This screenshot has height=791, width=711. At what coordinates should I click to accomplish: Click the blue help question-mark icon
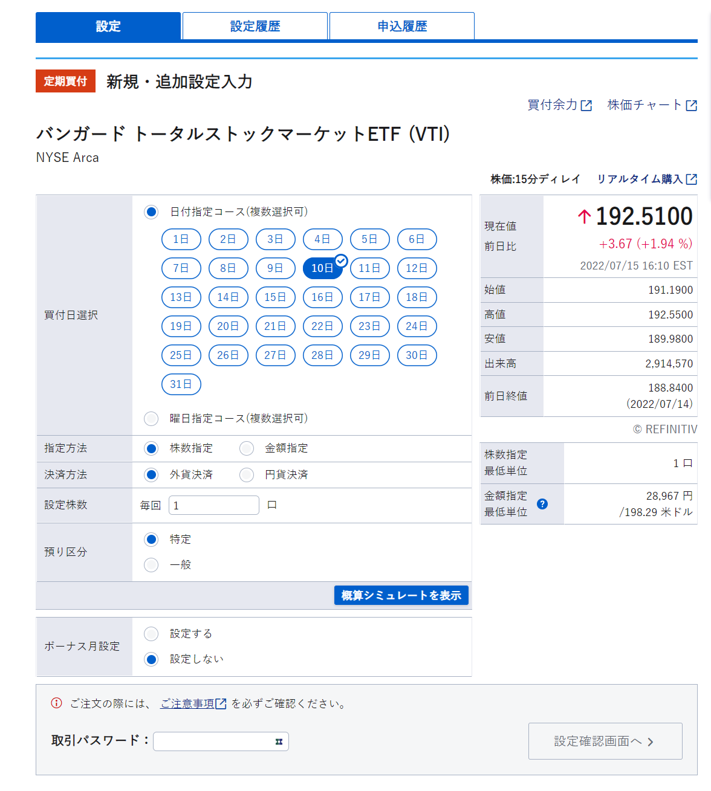click(542, 504)
